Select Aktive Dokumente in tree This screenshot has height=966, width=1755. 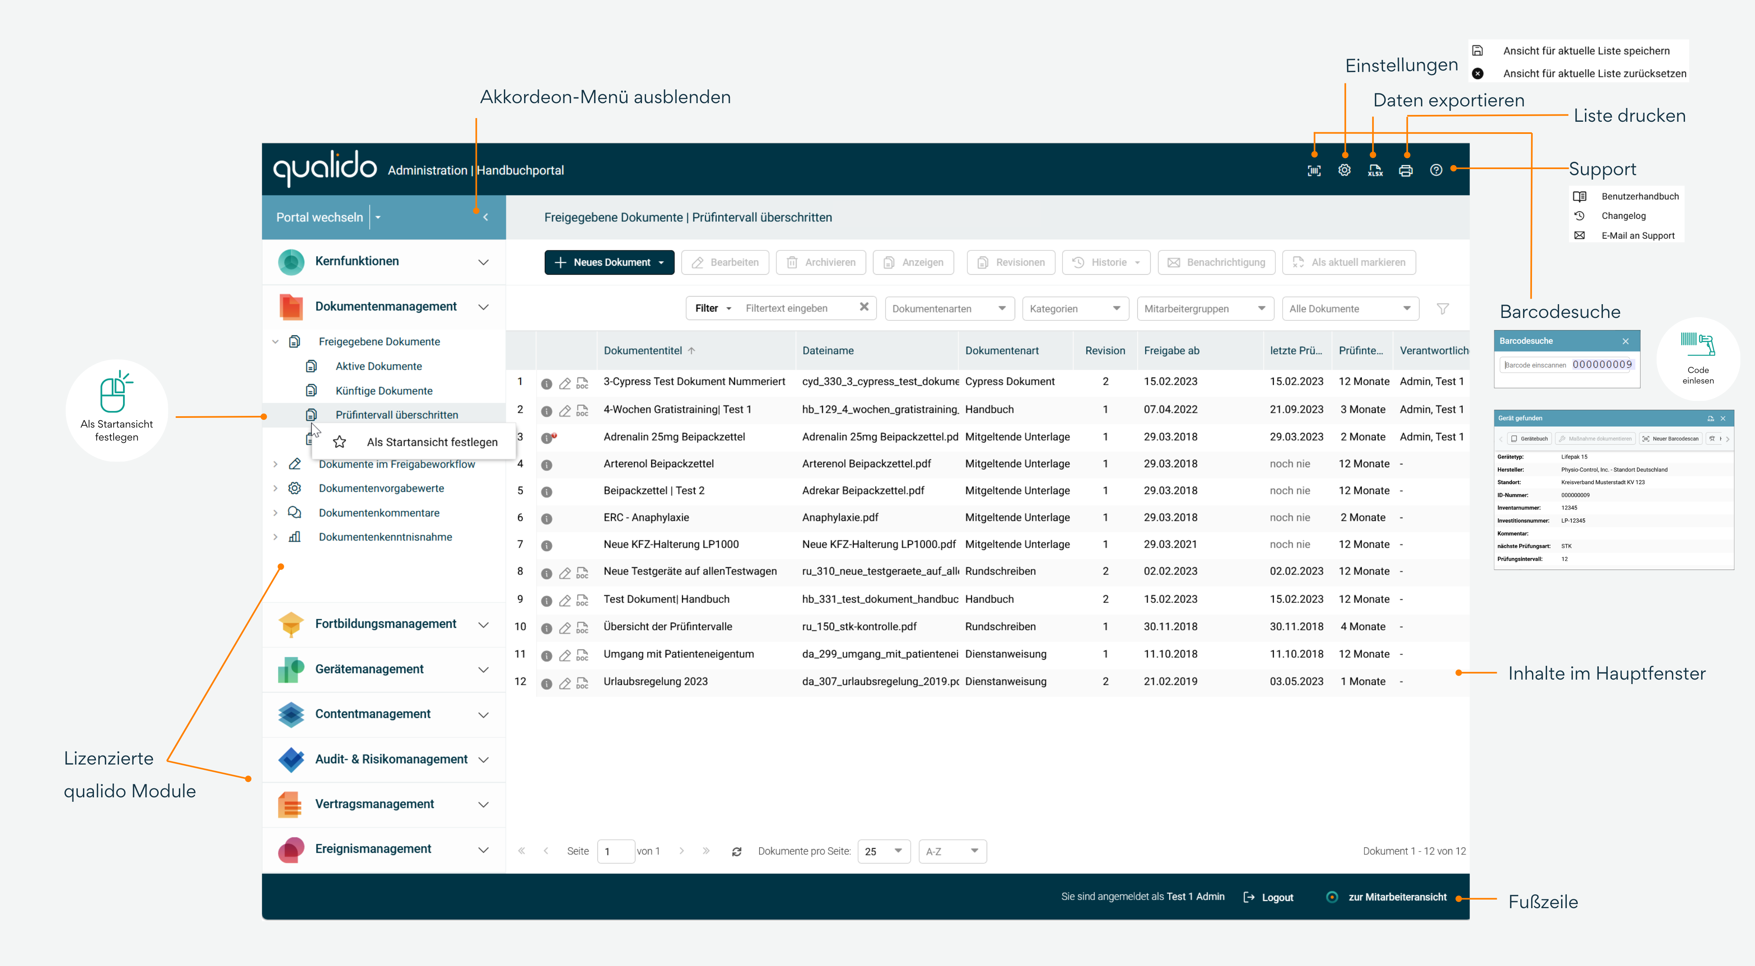[378, 366]
